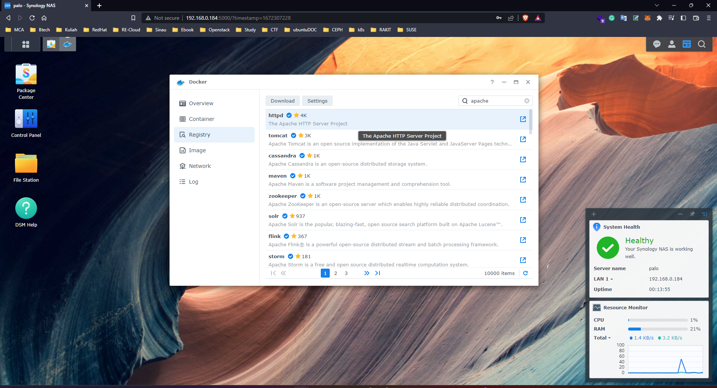The image size is (717, 388).
Task: Switch to Docker icon in DSM taskbar
Action: (68, 44)
